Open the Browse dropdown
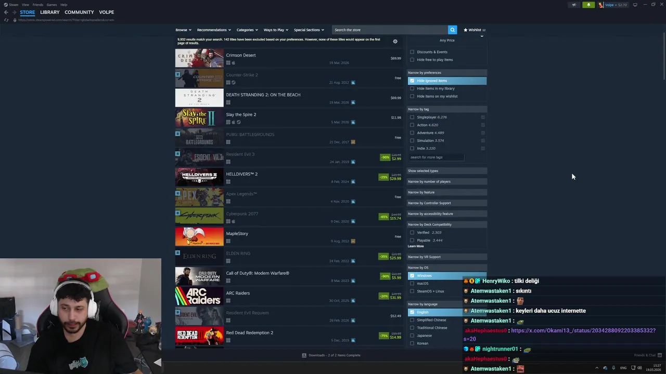The image size is (666, 374). [x=183, y=30]
